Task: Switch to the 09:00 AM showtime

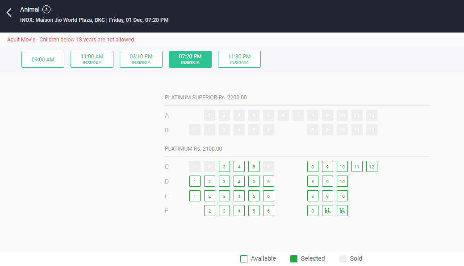Action: click(42, 59)
